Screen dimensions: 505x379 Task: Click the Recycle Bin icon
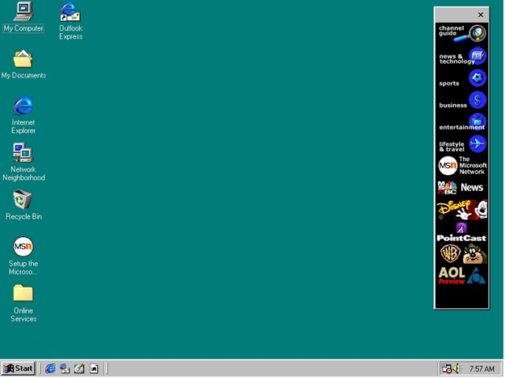pyautogui.click(x=23, y=200)
